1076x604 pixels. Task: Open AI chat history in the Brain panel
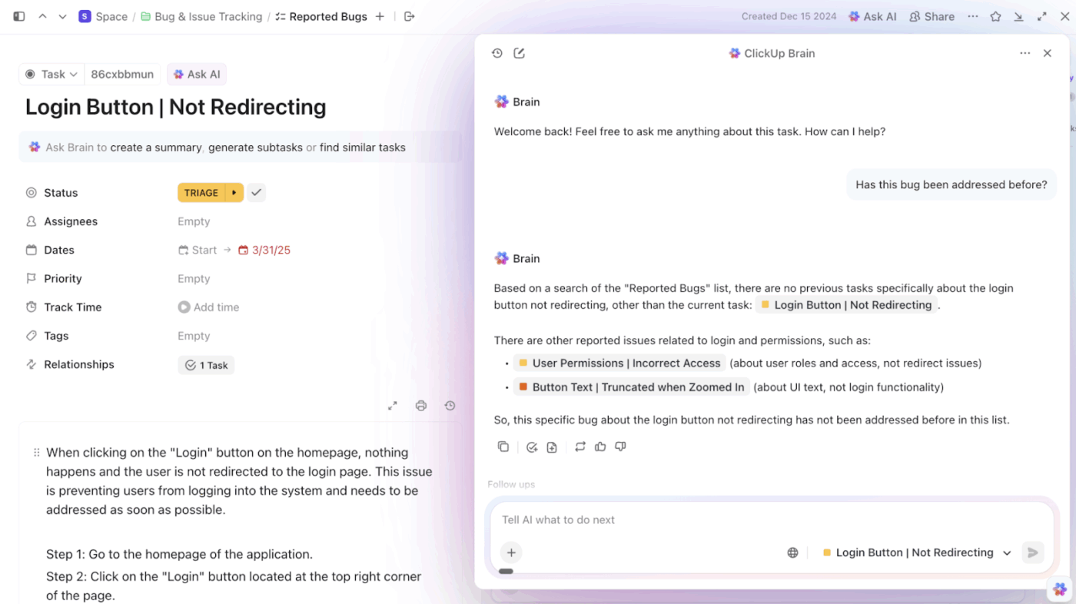click(x=497, y=53)
